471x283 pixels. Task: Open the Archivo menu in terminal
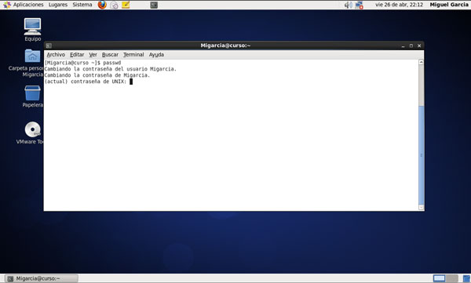[x=56, y=55]
